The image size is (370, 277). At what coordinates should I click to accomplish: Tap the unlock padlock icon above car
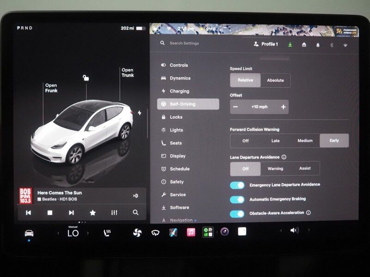click(x=86, y=78)
